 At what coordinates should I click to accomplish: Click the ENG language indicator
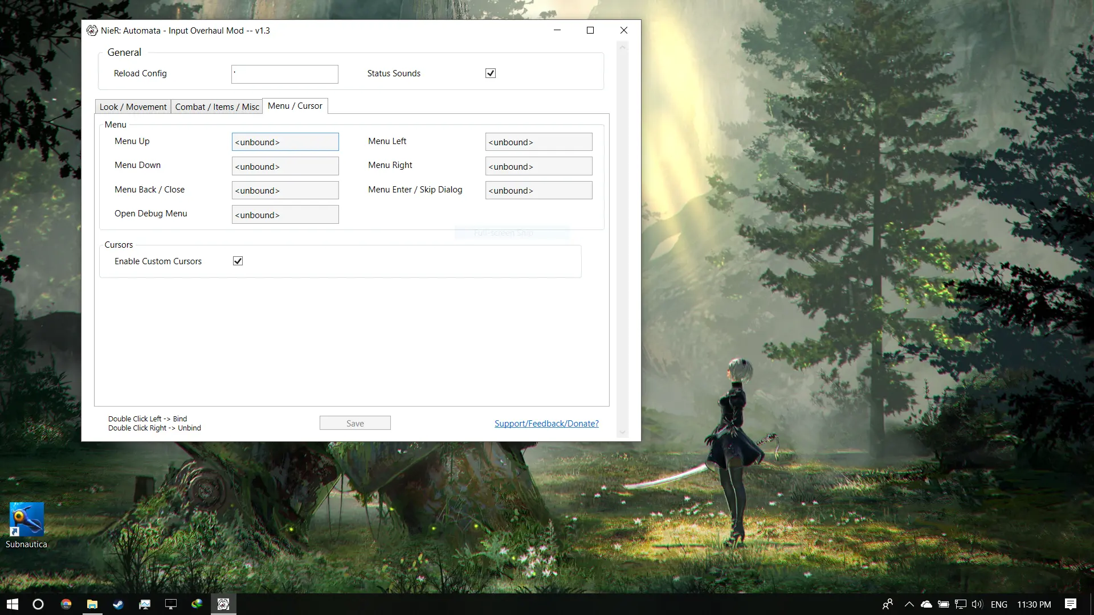pyautogui.click(x=999, y=604)
